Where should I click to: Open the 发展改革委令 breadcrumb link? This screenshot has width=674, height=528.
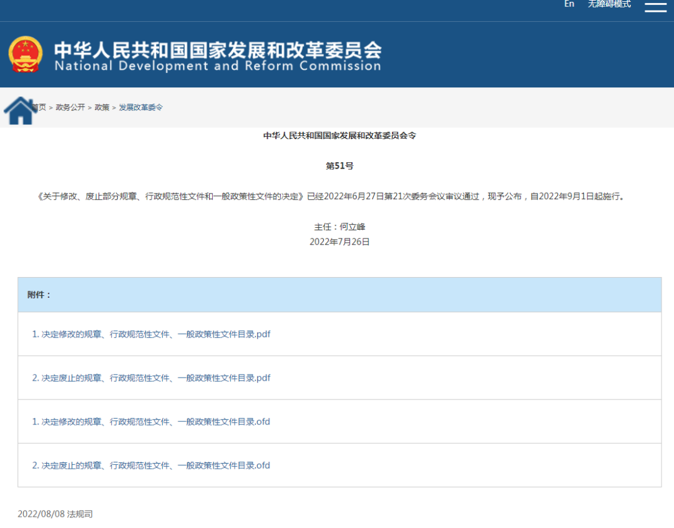140,107
